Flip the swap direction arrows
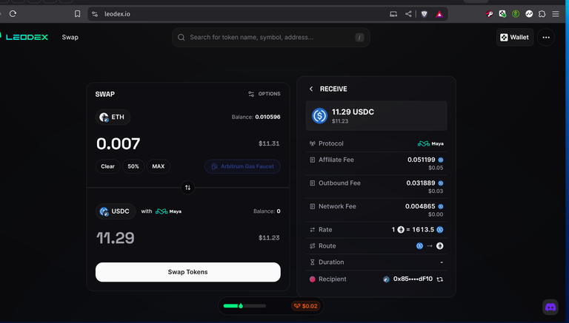The image size is (569, 323). click(x=187, y=188)
